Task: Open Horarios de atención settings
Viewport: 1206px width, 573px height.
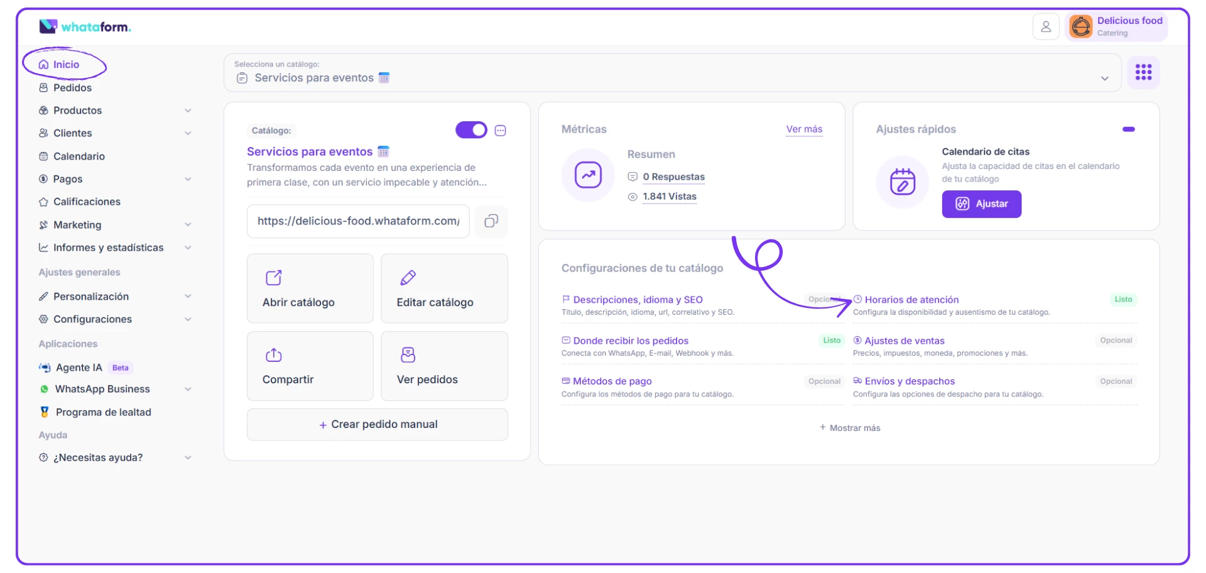Action: tap(911, 300)
